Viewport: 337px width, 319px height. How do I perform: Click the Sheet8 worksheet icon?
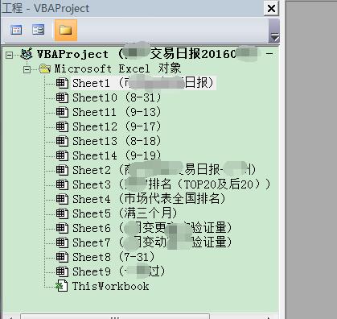[x=62, y=257]
